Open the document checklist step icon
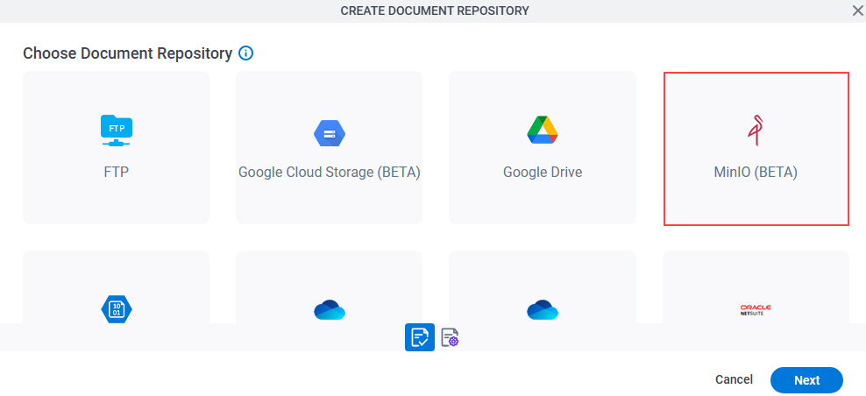866x396 pixels. (420, 337)
